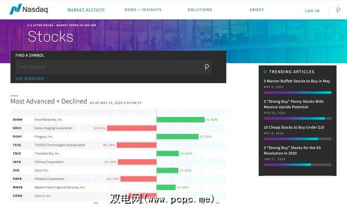347x211 pixels.
Task: Open the About menu
Action: 257,10
